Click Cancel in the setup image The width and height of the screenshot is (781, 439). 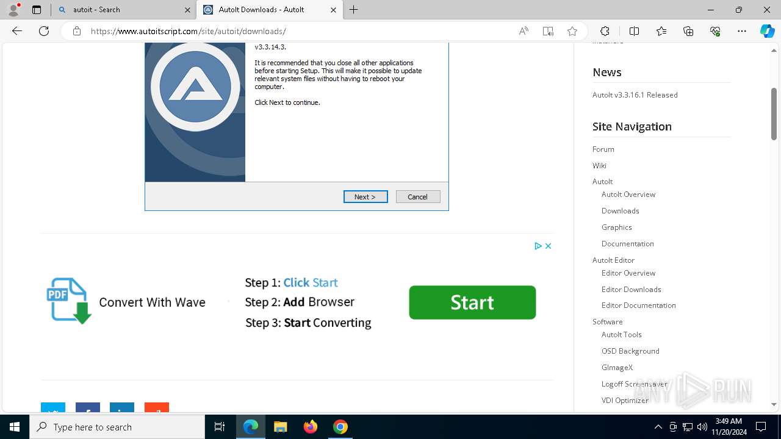[x=418, y=196]
